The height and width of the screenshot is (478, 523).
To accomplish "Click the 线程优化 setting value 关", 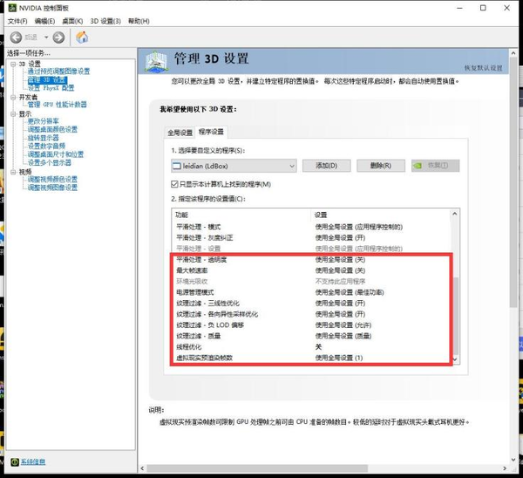I will pos(318,347).
